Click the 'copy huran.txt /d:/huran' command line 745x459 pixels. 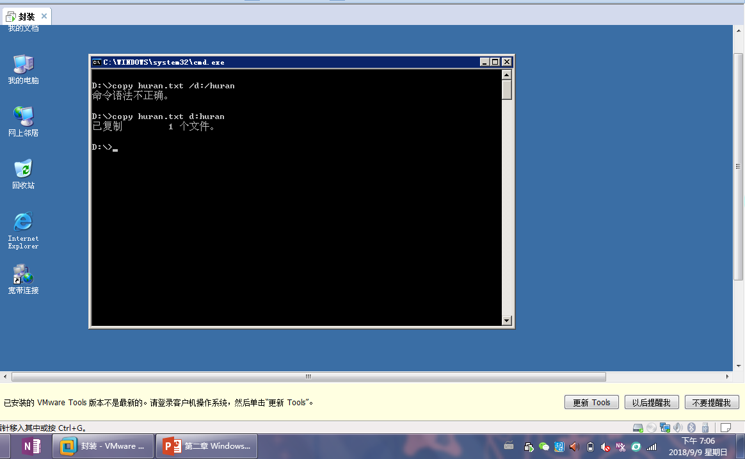click(163, 86)
